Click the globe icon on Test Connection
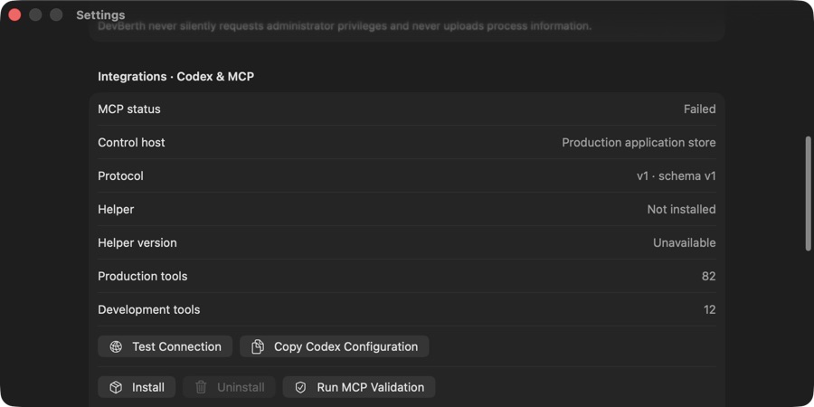The height and width of the screenshot is (407, 814). (x=116, y=346)
